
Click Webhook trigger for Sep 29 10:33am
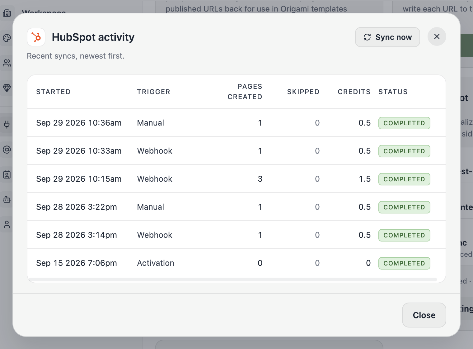[x=155, y=151]
